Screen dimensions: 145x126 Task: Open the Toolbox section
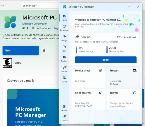point(64,59)
